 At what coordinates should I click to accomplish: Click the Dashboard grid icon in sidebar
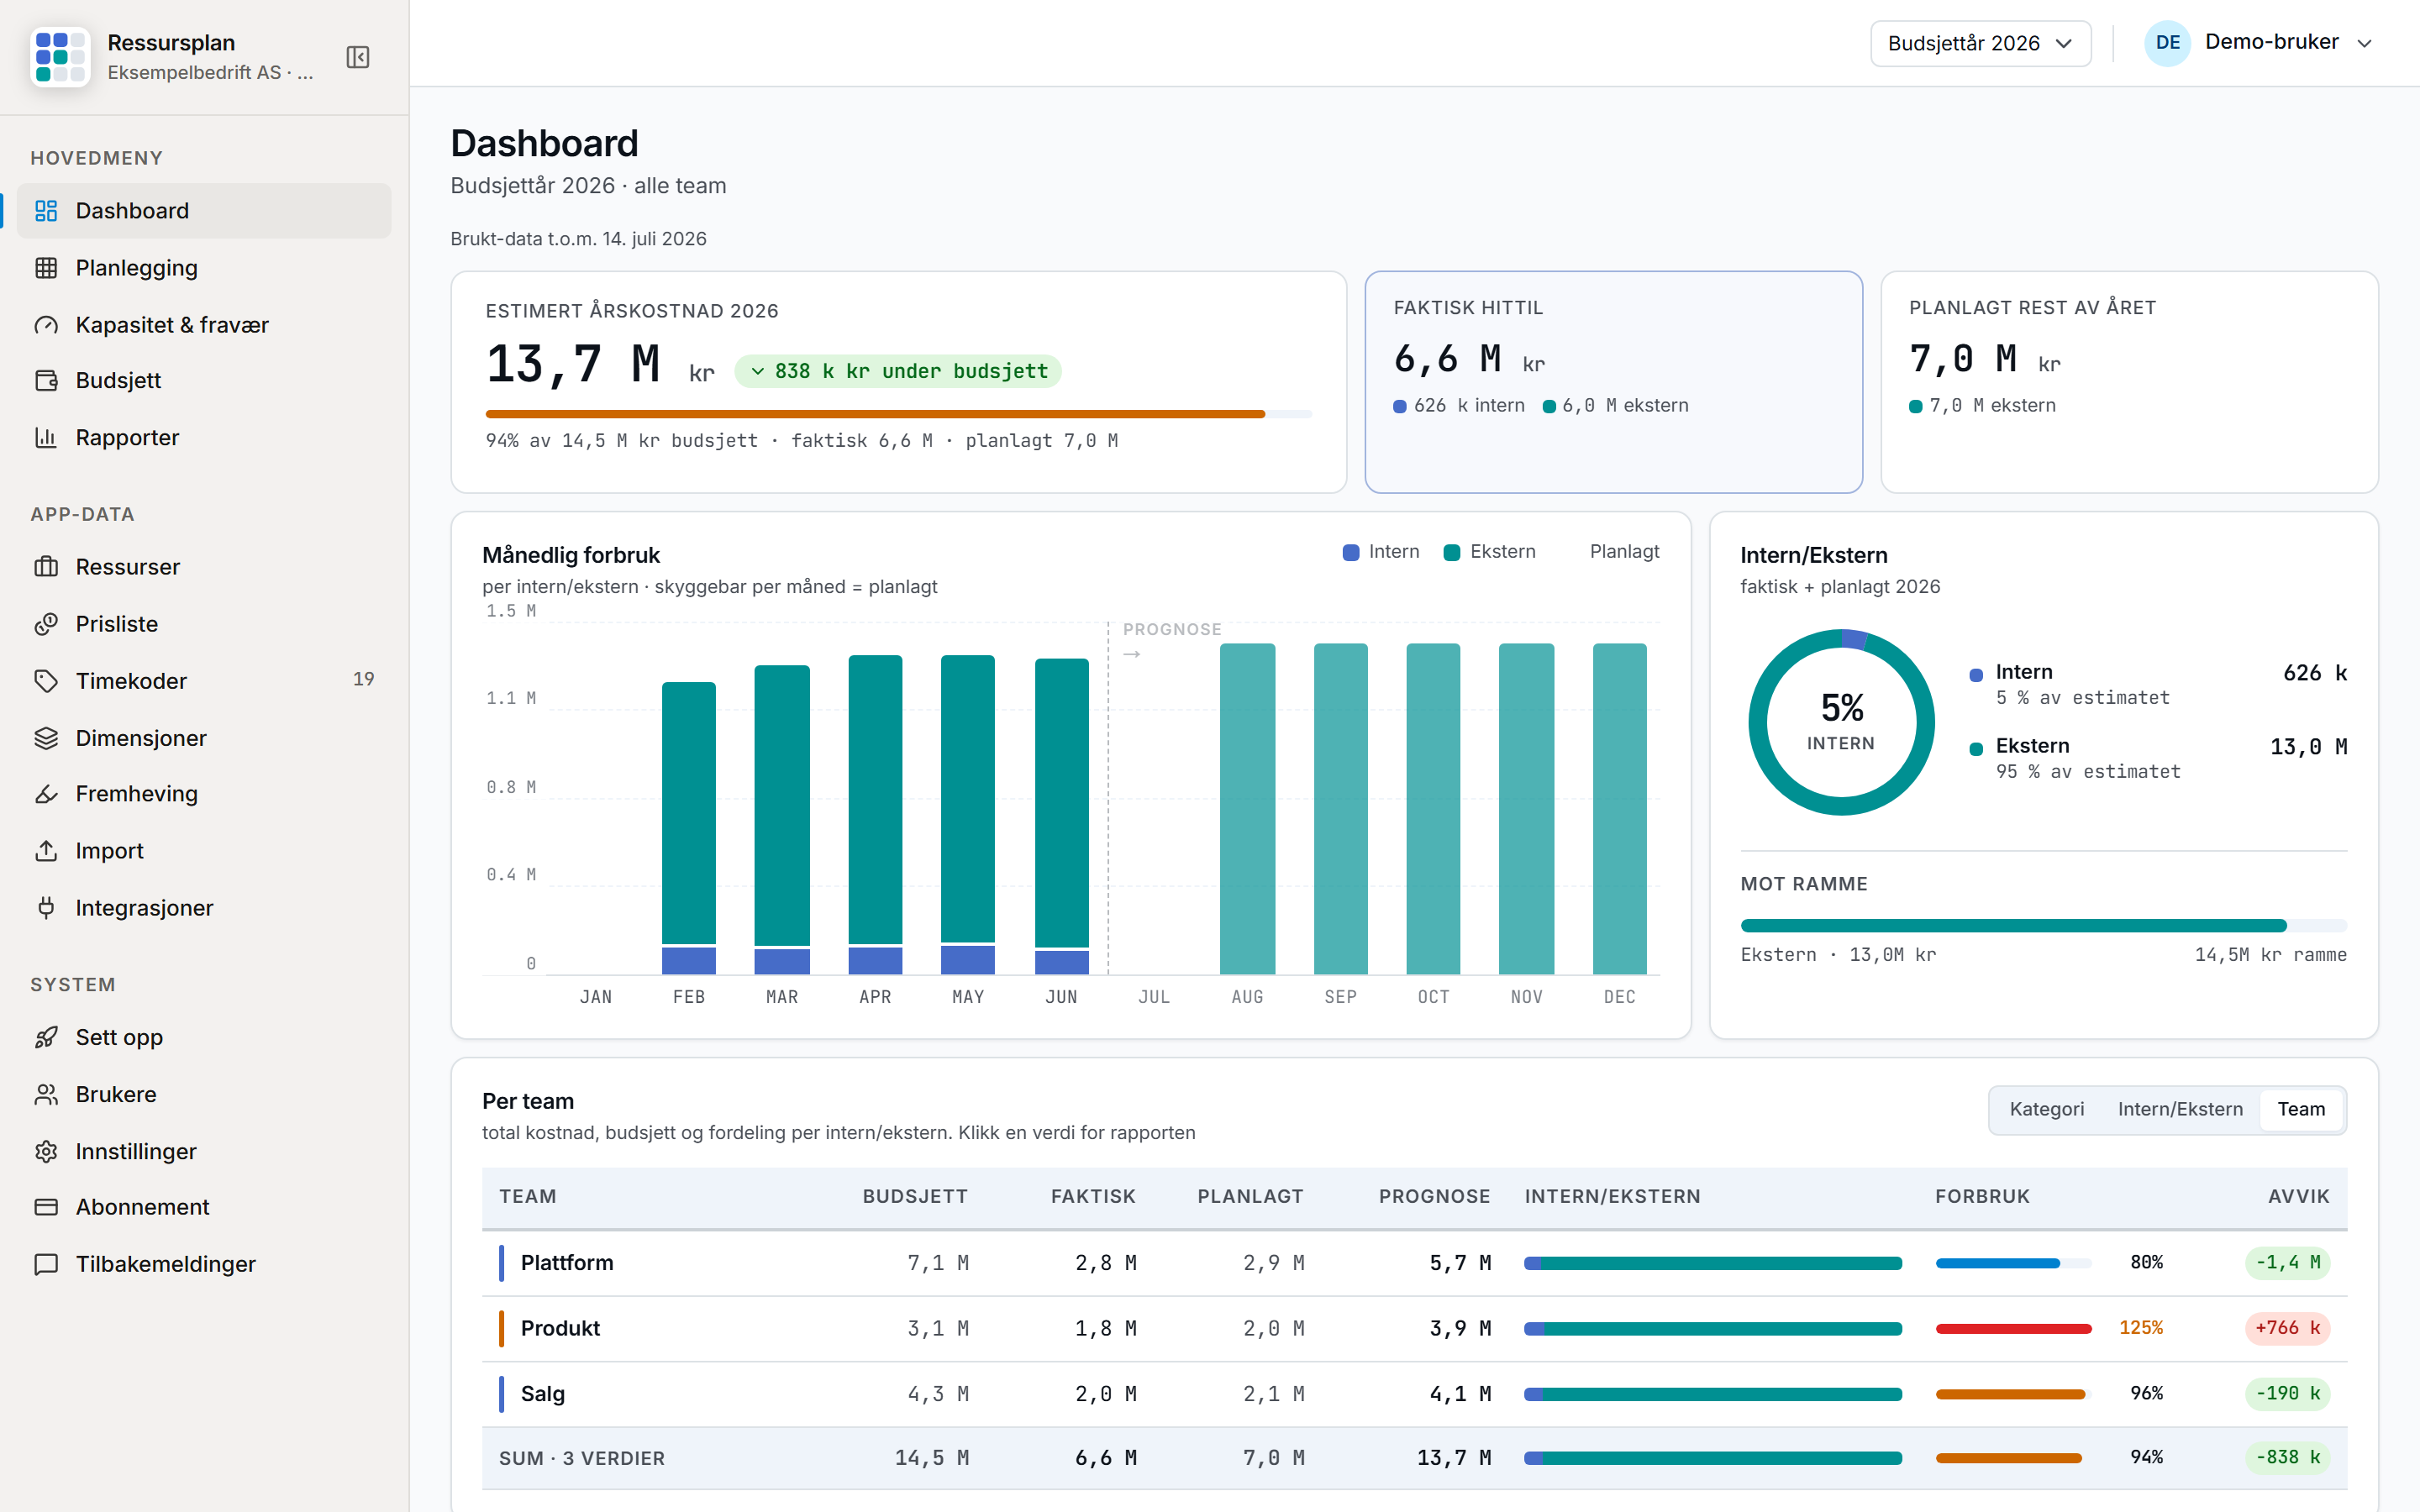tap(46, 211)
